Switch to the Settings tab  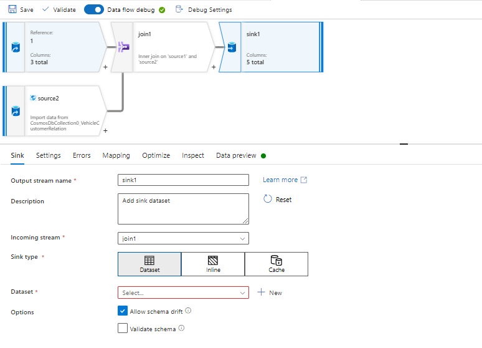(48, 155)
